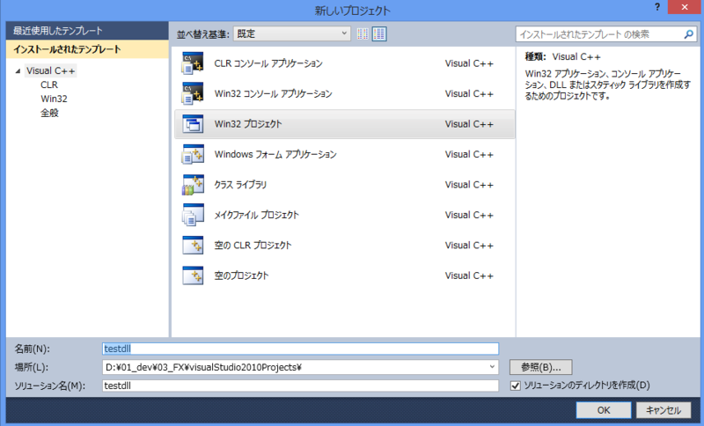
Task: Open インストールされたテンプレート section
Action: point(87,49)
